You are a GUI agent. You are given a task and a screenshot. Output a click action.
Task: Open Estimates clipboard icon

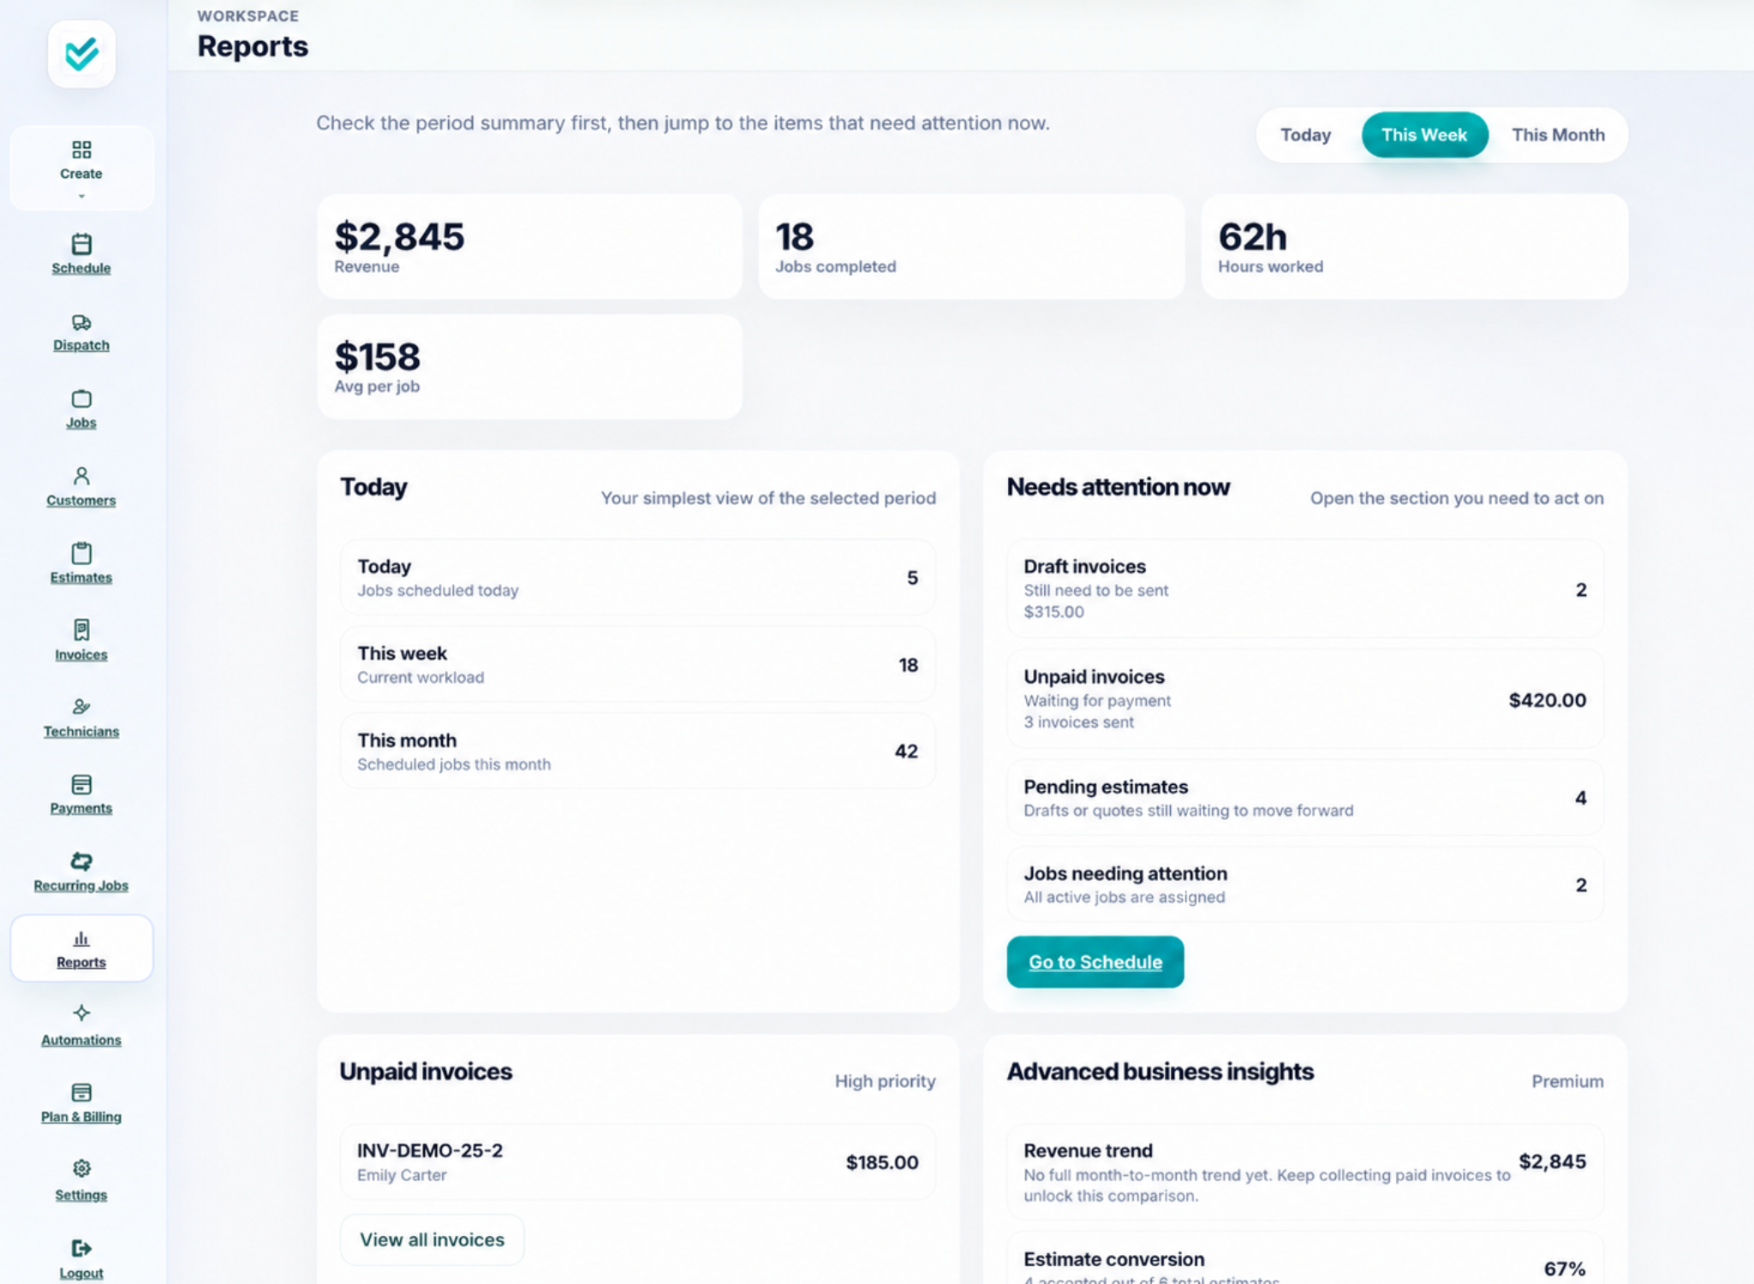pos(81,553)
